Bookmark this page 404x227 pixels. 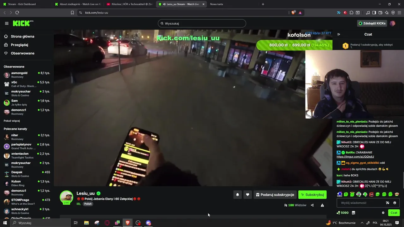pyautogui.click(x=72, y=13)
